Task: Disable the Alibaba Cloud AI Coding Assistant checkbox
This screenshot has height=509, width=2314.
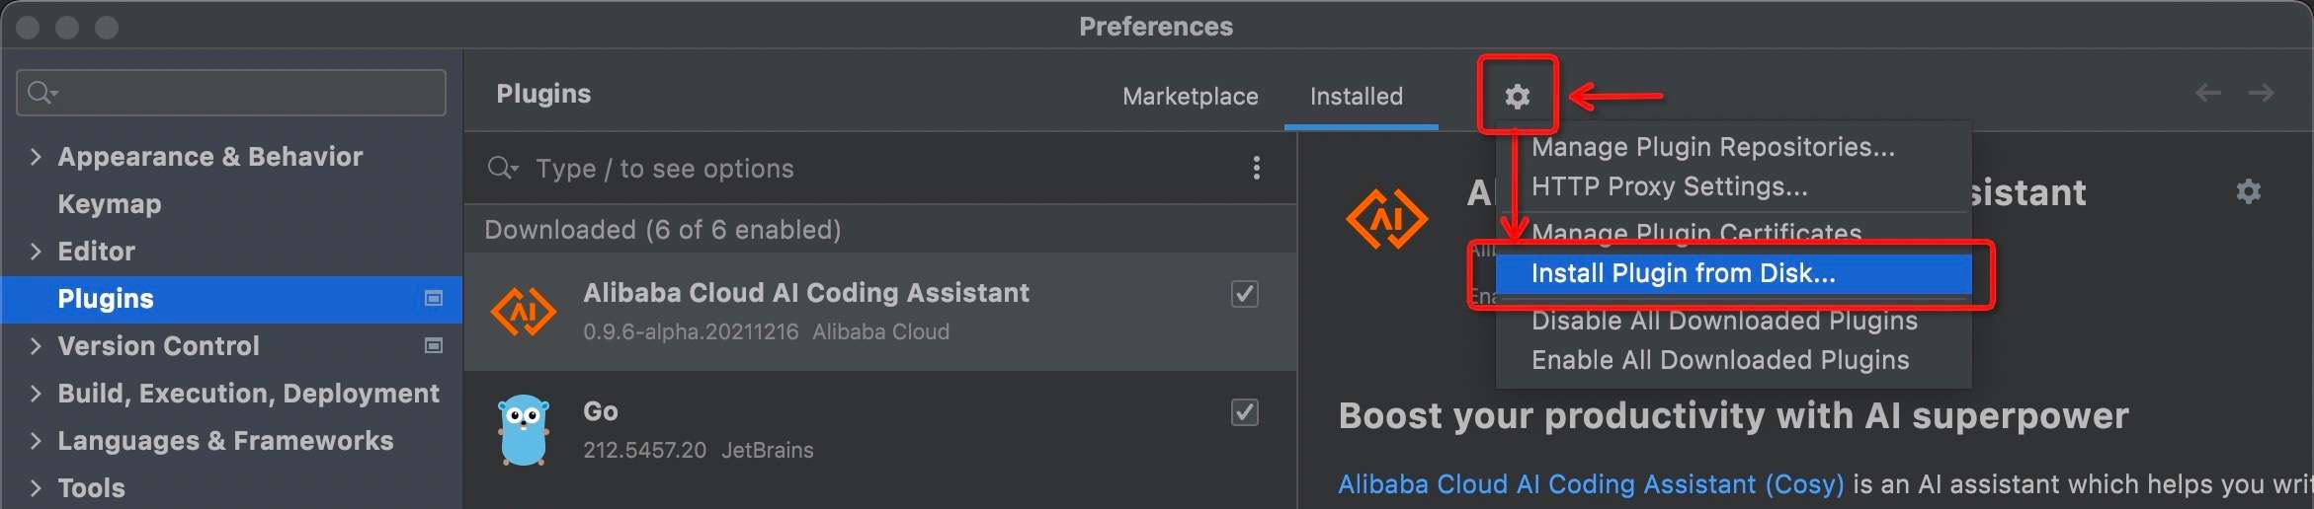Action: pyautogui.click(x=1244, y=293)
